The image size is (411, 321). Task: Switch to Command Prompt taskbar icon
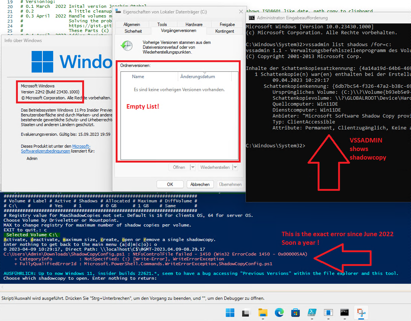344,312
